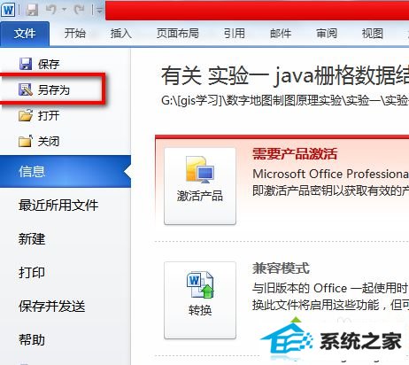Click the 打开 open folder icon
This screenshot has width=409, height=365.
point(26,115)
